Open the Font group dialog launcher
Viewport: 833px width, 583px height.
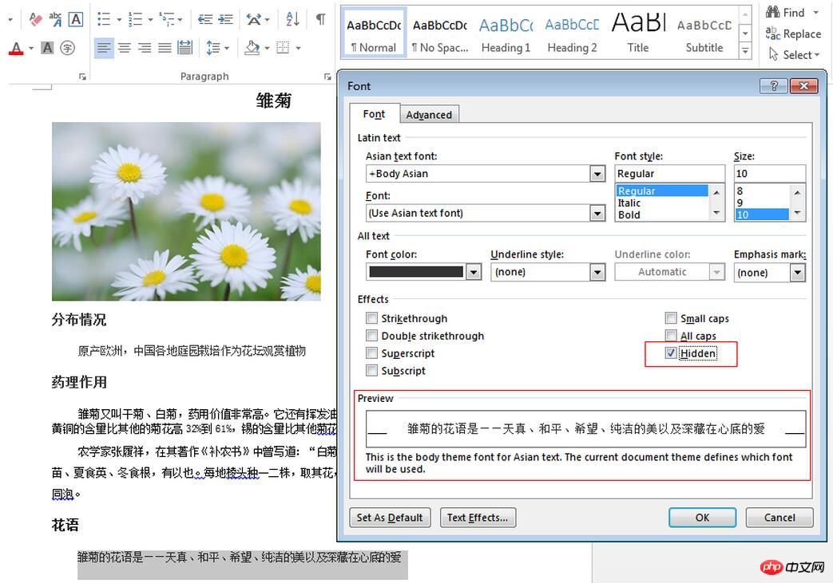coord(82,77)
